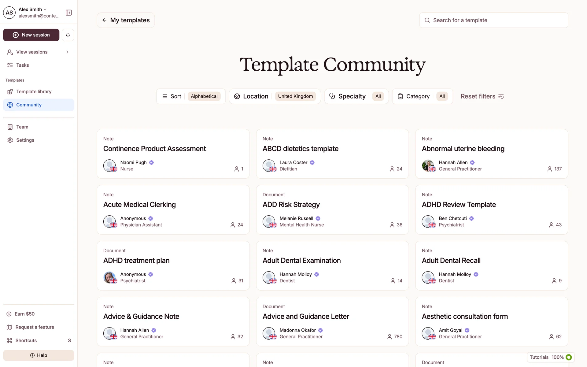
Task: Select Community in sidebar
Action: tap(29, 105)
